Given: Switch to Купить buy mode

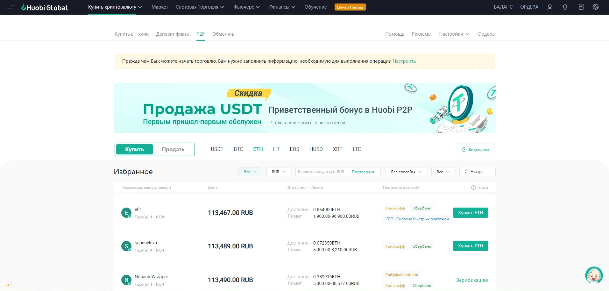Looking at the screenshot, I should click(134, 149).
